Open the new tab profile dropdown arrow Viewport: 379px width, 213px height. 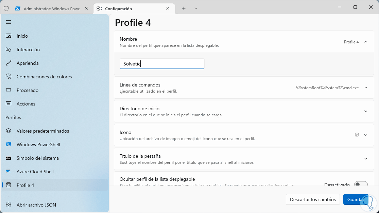coord(196,8)
